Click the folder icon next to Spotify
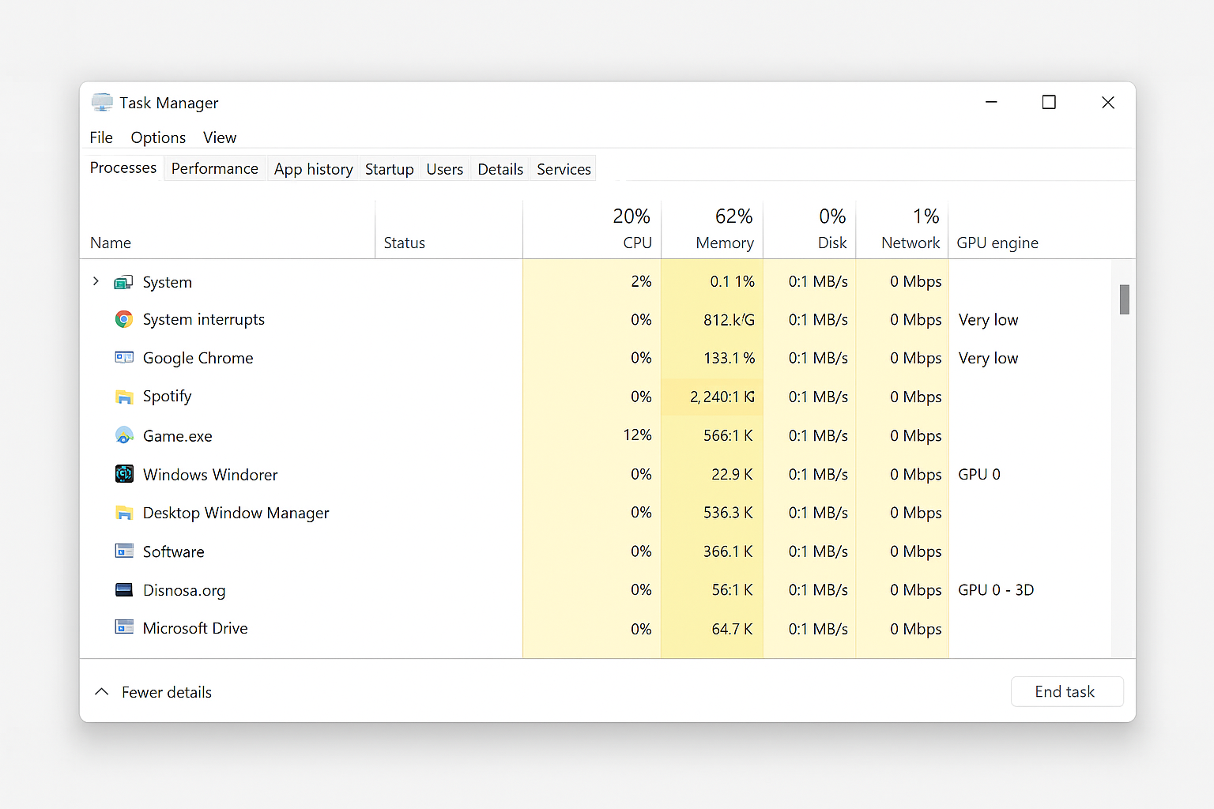The height and width of the screenshot is (809, 1214). [124, 397]
